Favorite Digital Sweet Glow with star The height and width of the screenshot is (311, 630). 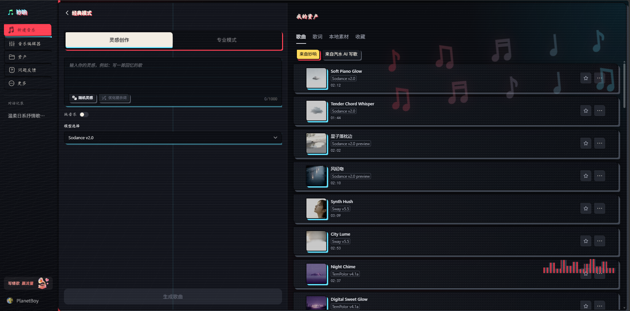(x=586, y=306)
